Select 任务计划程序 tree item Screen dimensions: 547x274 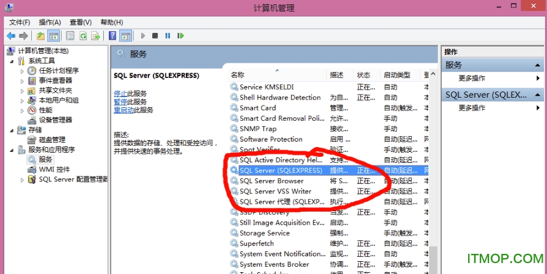tap(59, 71)
